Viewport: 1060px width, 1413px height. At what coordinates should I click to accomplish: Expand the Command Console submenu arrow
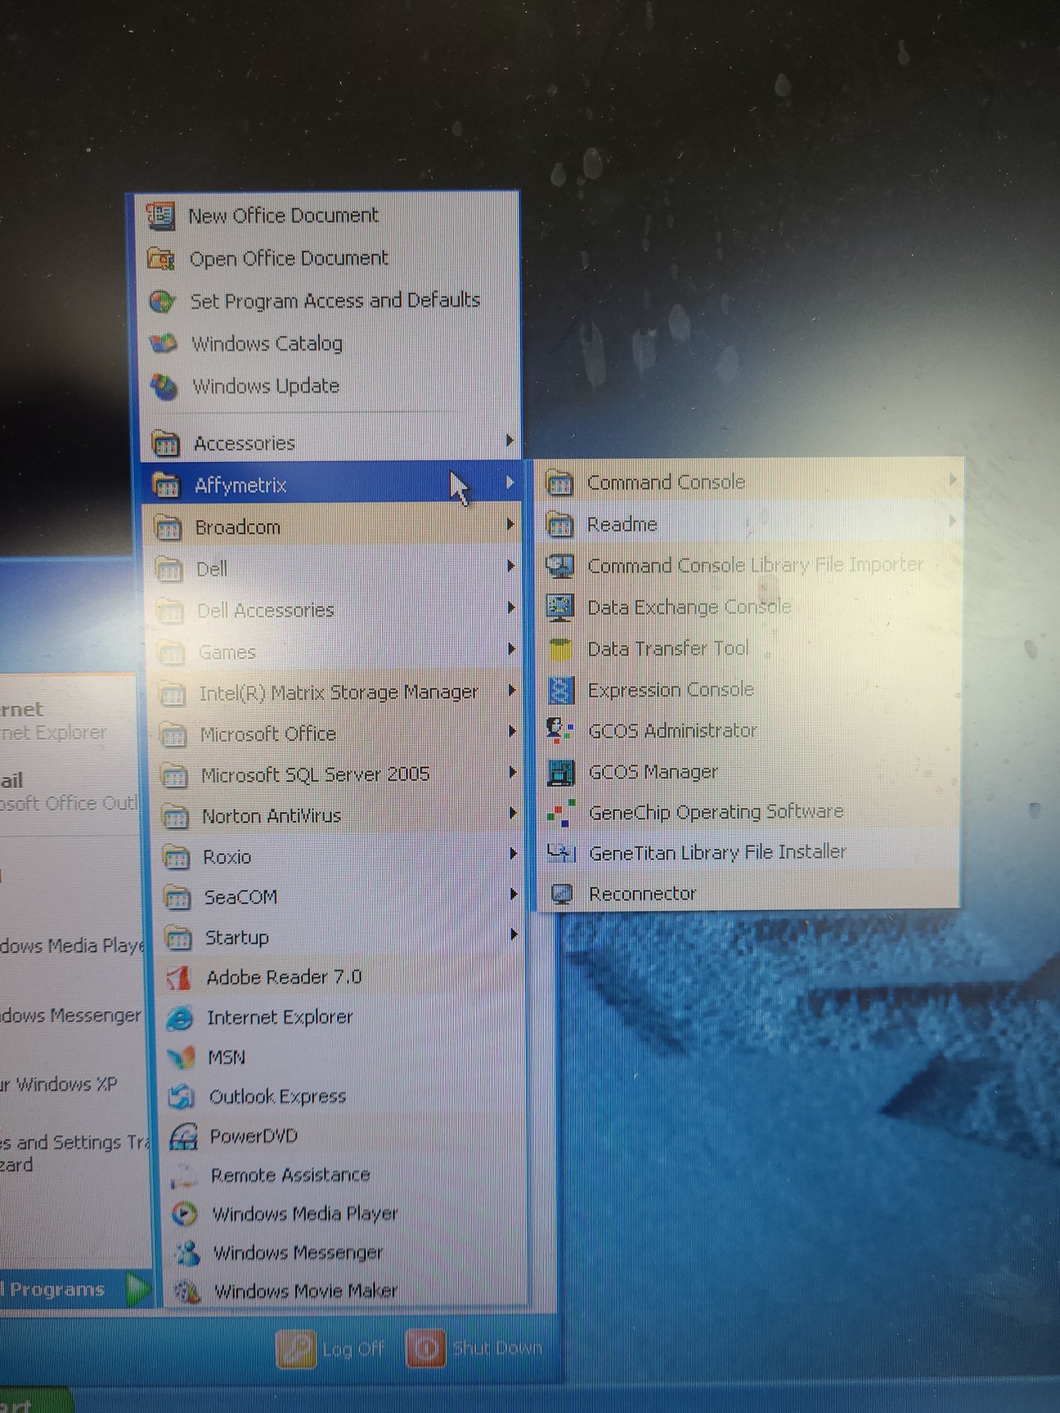[953, 480]
